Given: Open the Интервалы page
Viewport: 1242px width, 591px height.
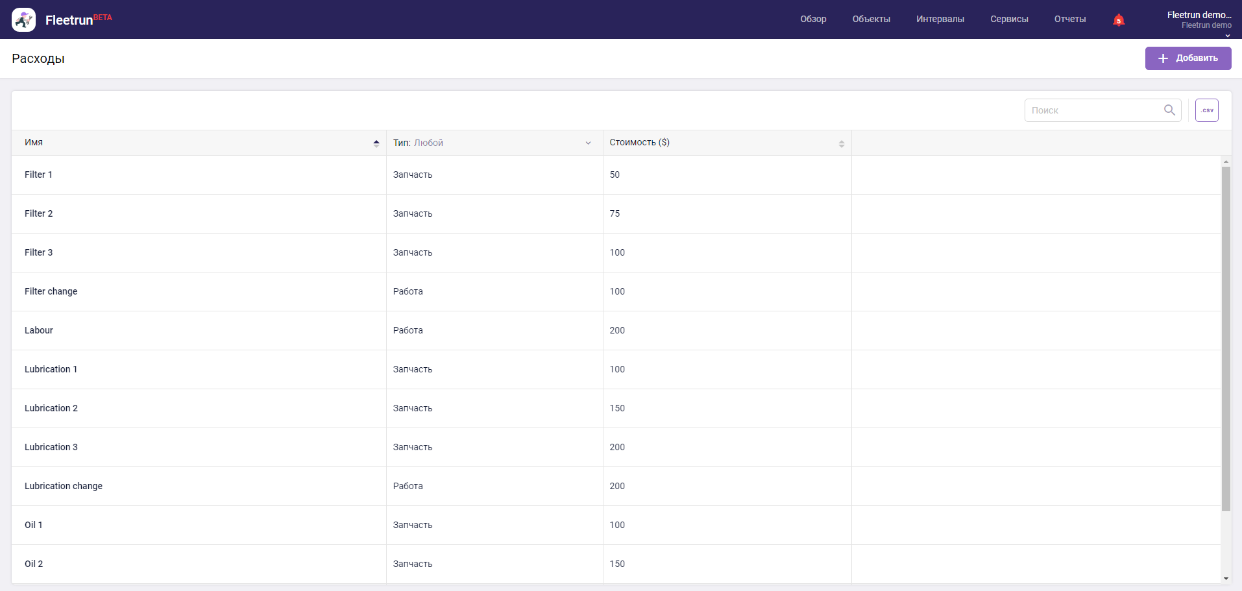Looking at the screenshot, I should click(x=940, y=19).
